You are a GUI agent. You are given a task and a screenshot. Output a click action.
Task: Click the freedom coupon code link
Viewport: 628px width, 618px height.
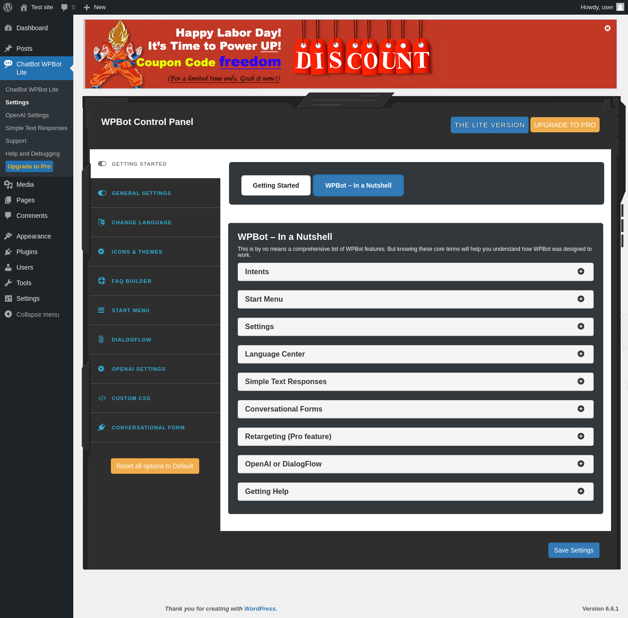[x=250, y=62]
